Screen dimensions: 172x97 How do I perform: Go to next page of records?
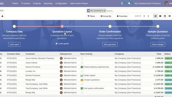click(x=148, y=16)
